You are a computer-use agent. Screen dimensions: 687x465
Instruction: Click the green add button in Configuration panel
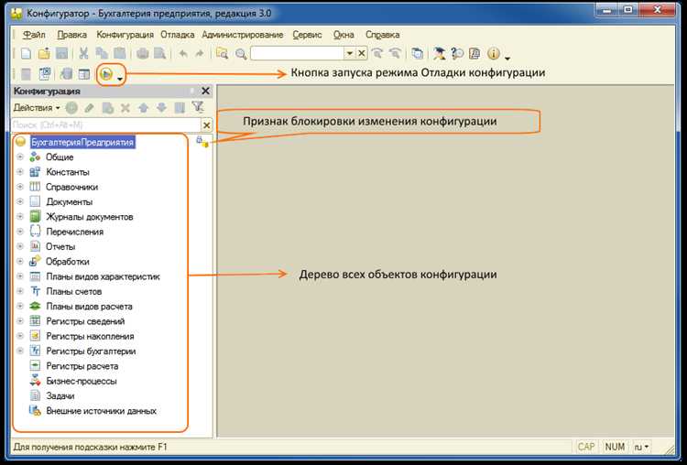(x=71, y=108)
